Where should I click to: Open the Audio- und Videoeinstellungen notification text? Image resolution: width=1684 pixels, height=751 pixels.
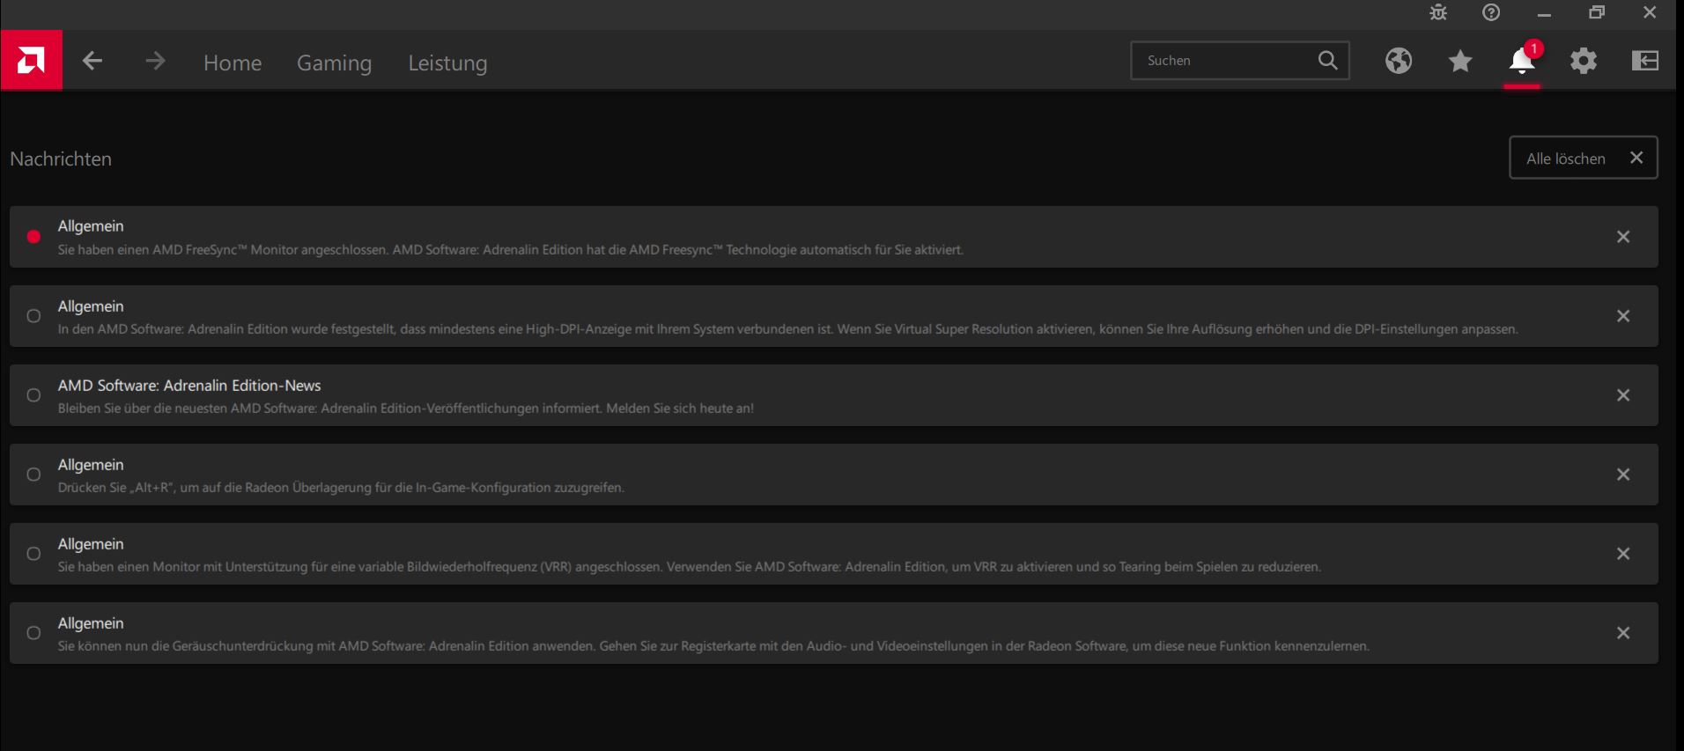[x=713, y=646]
